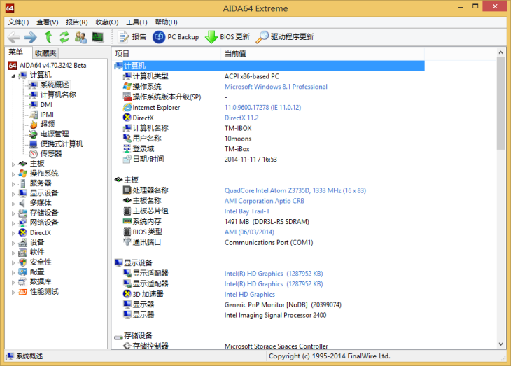
Task: Open the DirectX 11.2 link
Action: (241, 118)
